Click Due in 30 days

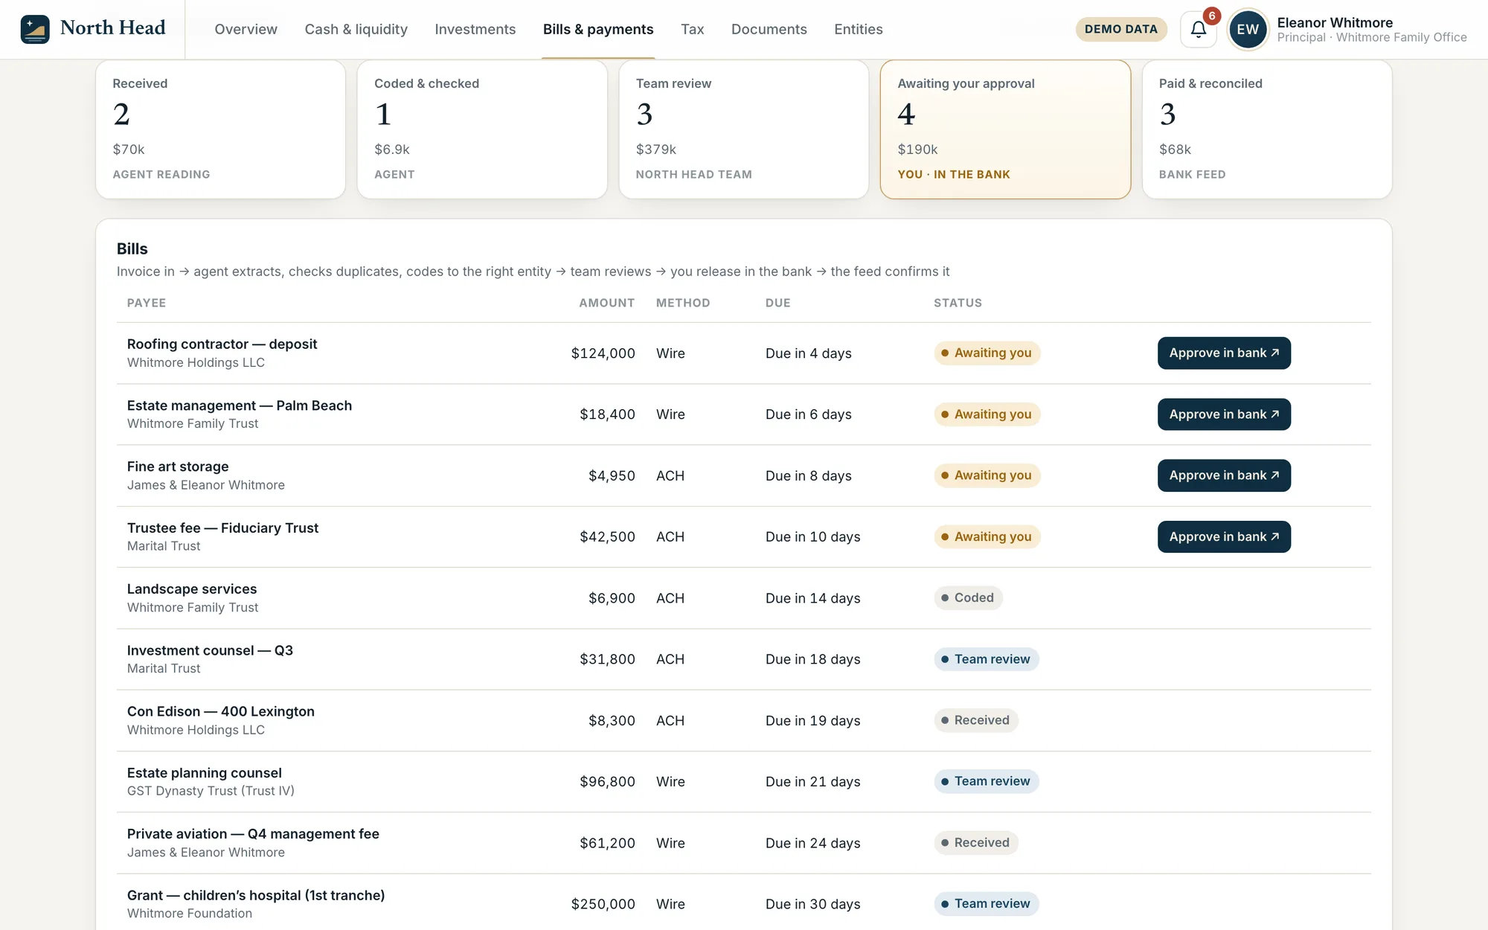pos(812,904)
